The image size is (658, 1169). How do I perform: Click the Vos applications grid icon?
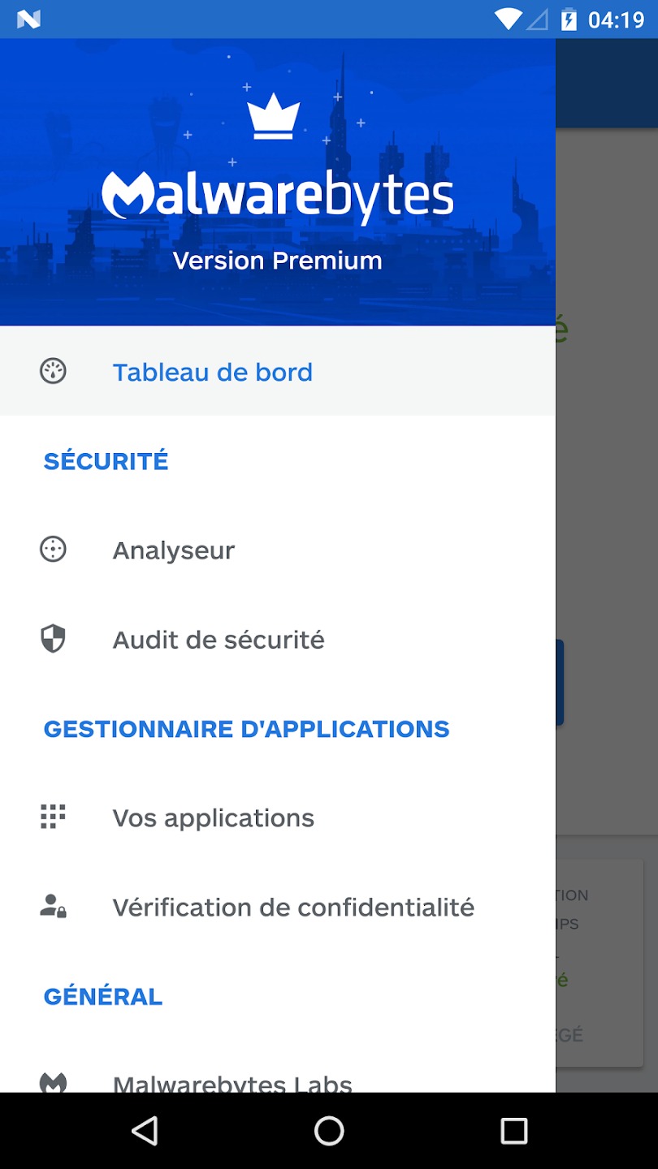coord(53,817)
